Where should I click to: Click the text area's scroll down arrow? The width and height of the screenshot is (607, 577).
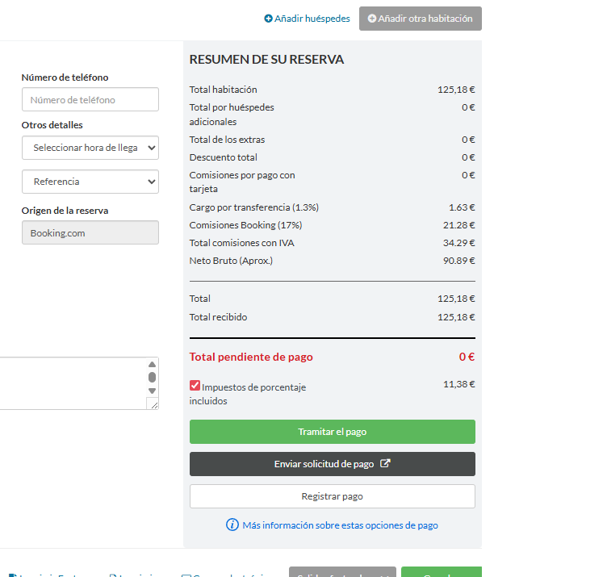click(152, 390)
